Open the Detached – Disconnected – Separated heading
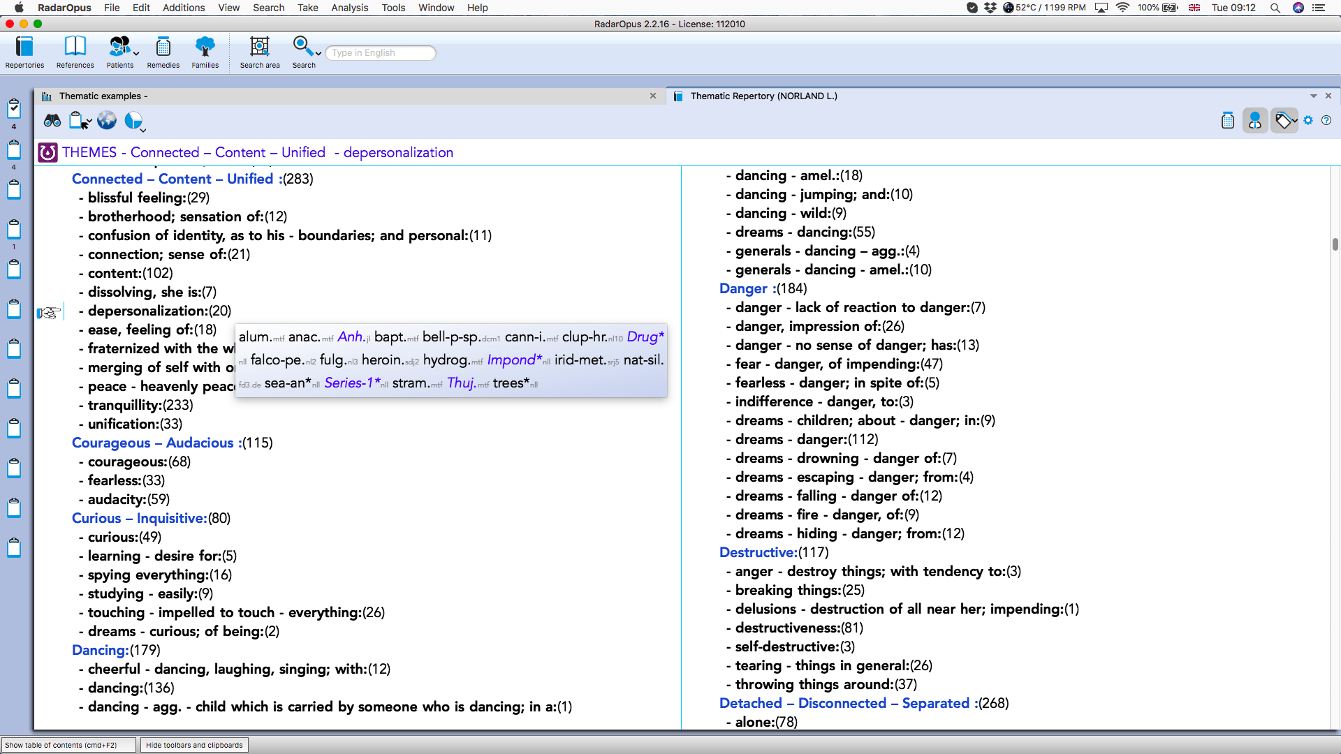 coord(849,703)
